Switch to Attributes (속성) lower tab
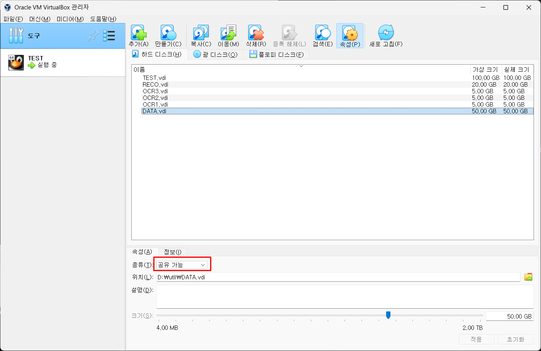Image resolution: width=541 pixels, height=351 pixels. 142,251
